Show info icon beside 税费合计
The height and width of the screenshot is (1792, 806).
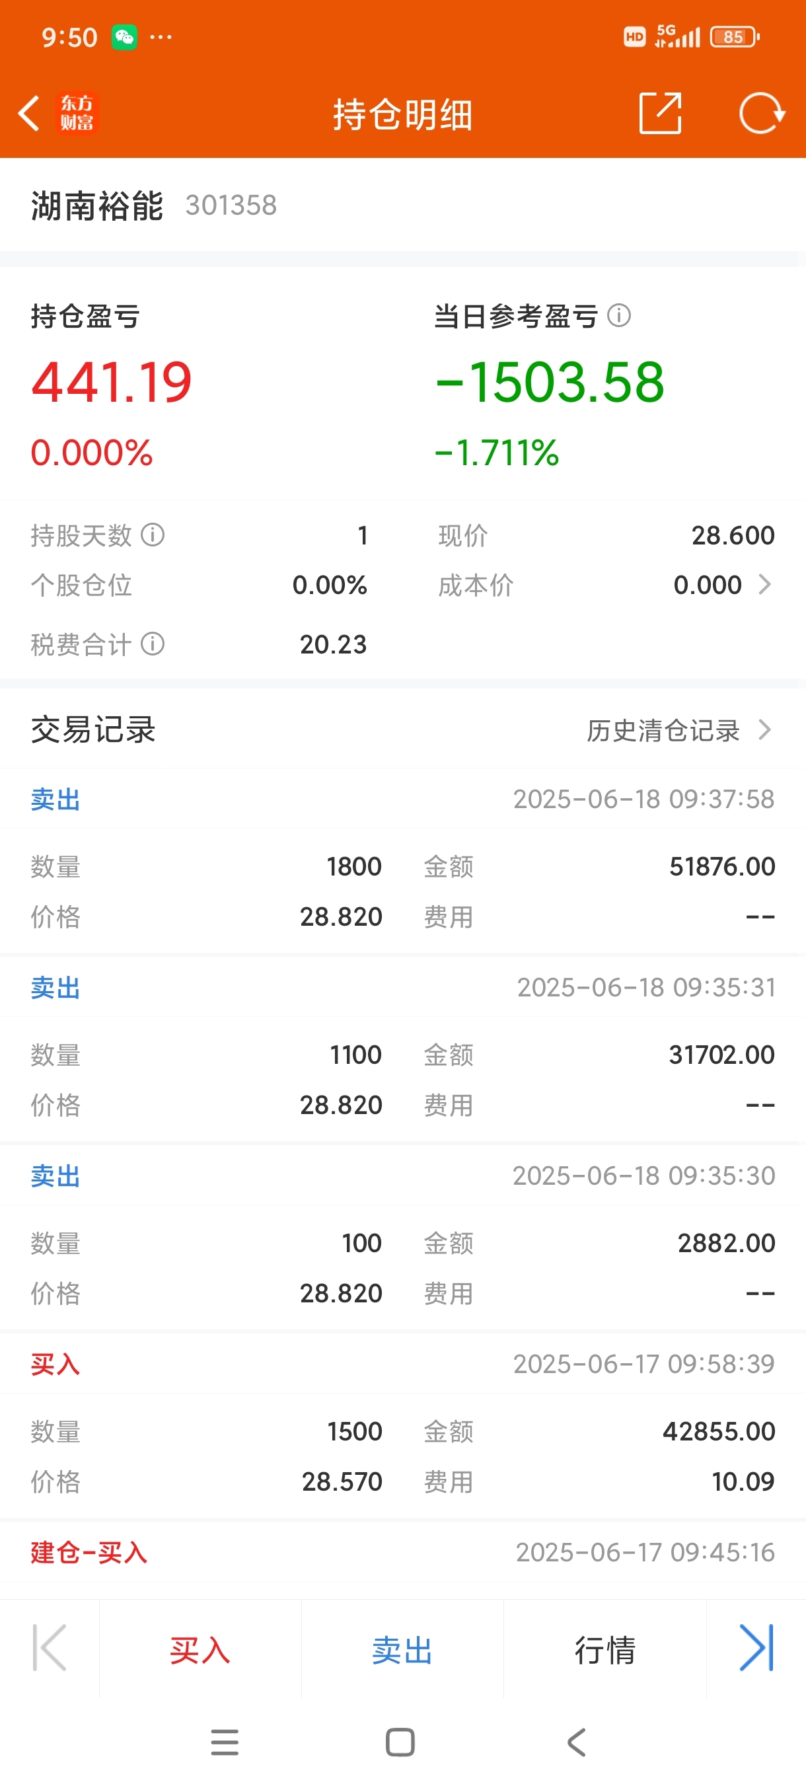(x=153, y=644)
